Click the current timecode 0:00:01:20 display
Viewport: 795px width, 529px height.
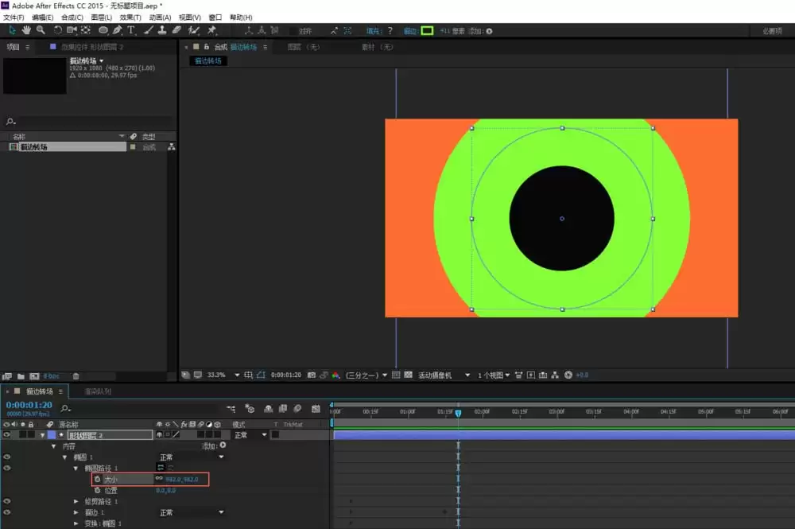tap(29, 405)
